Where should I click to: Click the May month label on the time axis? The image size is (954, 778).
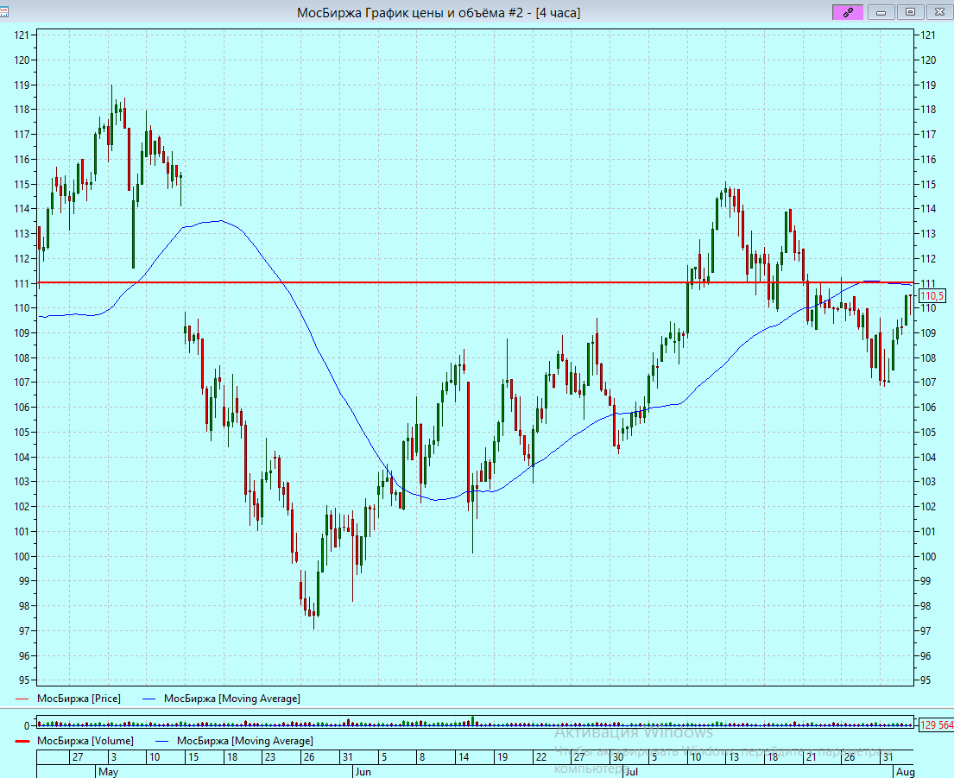[108, 772]
